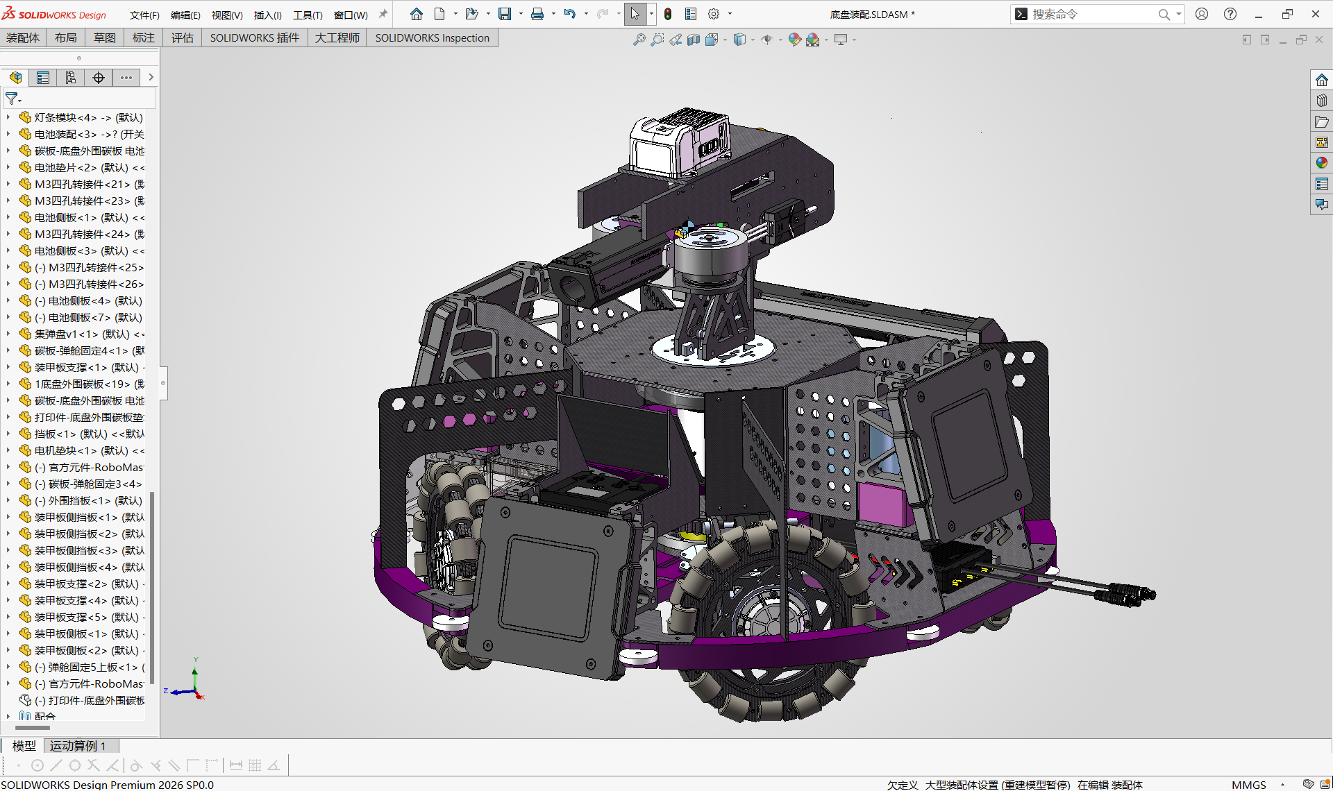Image resolution: width=1333 pixels, height=791 pixels.
Task: Switch to the 评估 ribbon tab
Action: [x=183, y=38]
